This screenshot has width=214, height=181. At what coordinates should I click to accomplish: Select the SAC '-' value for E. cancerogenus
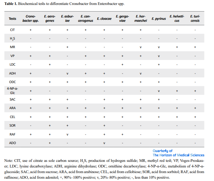point(85,100)
